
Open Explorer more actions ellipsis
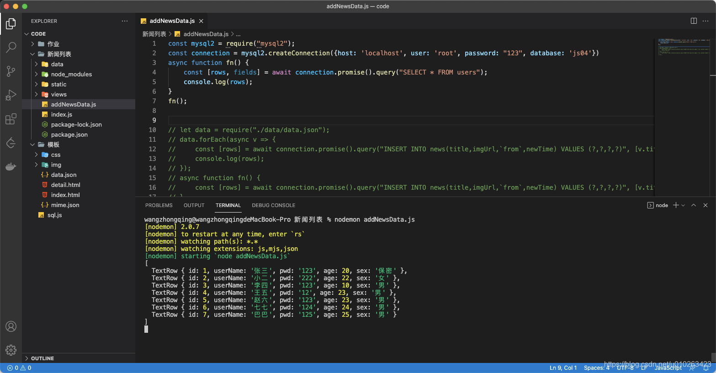point(125,21)
